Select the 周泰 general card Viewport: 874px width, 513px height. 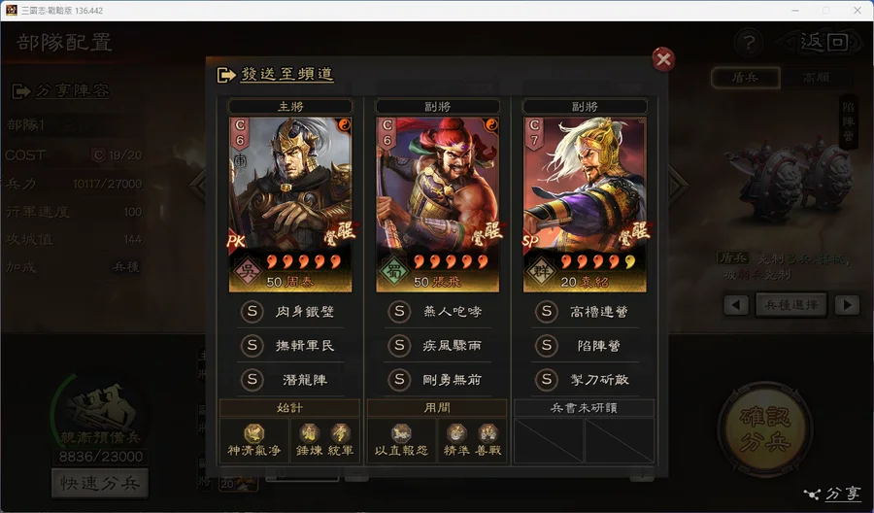[x=290, y=204]
